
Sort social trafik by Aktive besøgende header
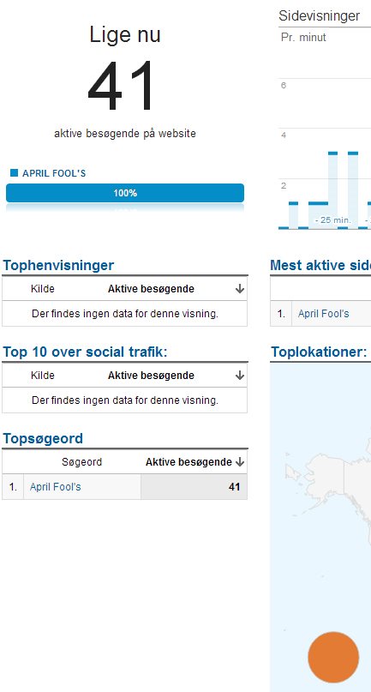click(x=151, y=376)
